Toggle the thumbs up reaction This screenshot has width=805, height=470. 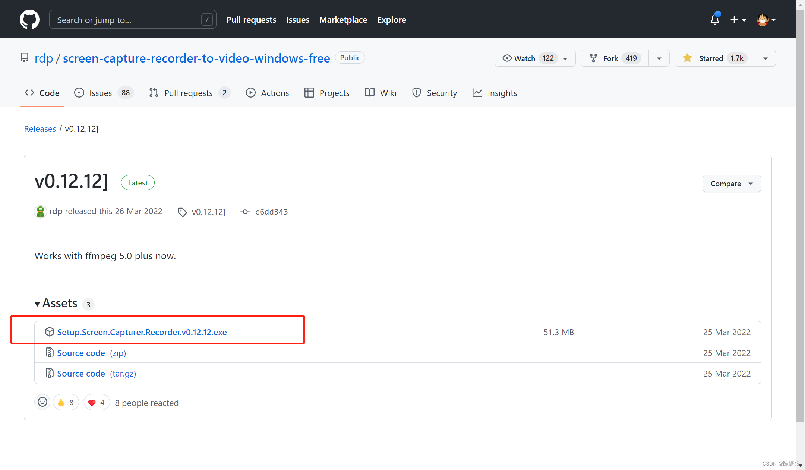tap(66, 402)
